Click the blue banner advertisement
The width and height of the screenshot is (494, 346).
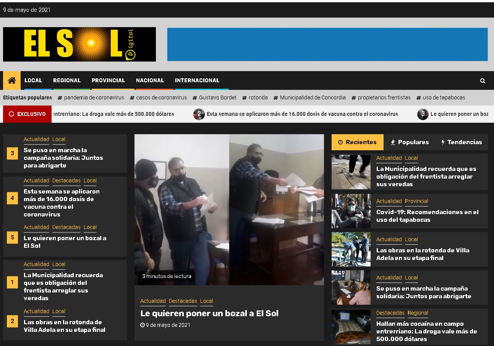(327, 44)
